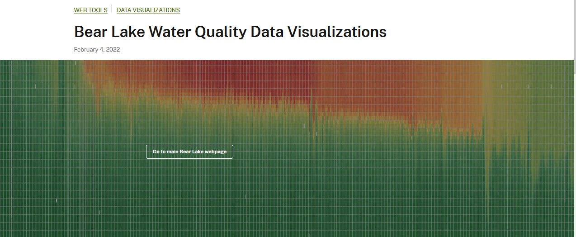Select the Bear Lake Water Quality page heading

pos(230,32)
